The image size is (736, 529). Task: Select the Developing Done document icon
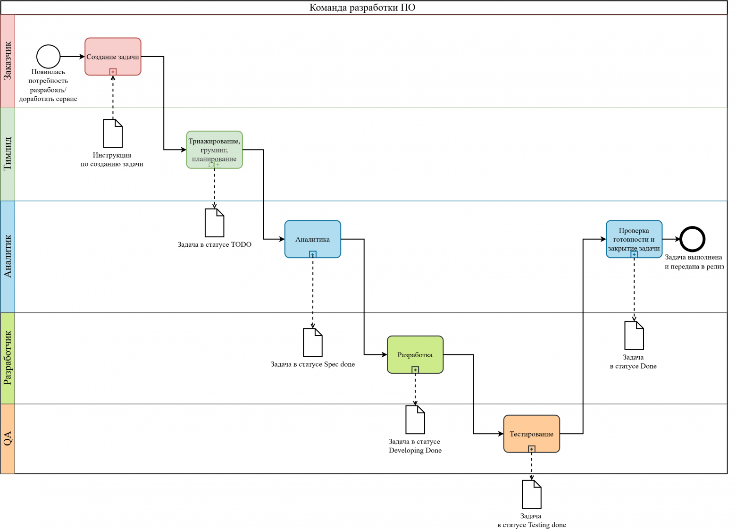415,420
